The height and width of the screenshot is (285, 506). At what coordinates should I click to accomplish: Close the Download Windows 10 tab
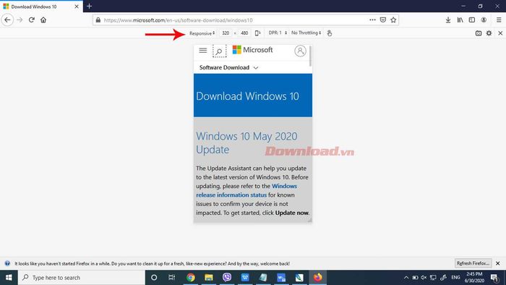tap(77, 7)
